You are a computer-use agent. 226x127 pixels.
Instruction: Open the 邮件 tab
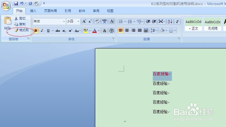82,11
